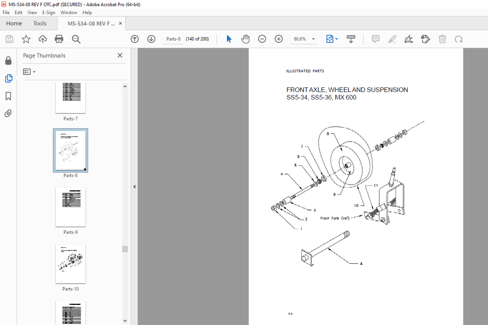This screenshot has height=325, width=488.
Task: Open the Page Thumbnails panel icon
Action: 8,78
